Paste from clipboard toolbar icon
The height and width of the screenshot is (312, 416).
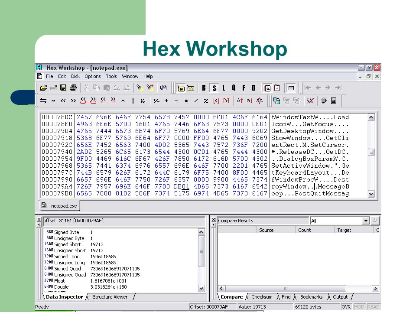pyautogui.click(x=107, y=88)
